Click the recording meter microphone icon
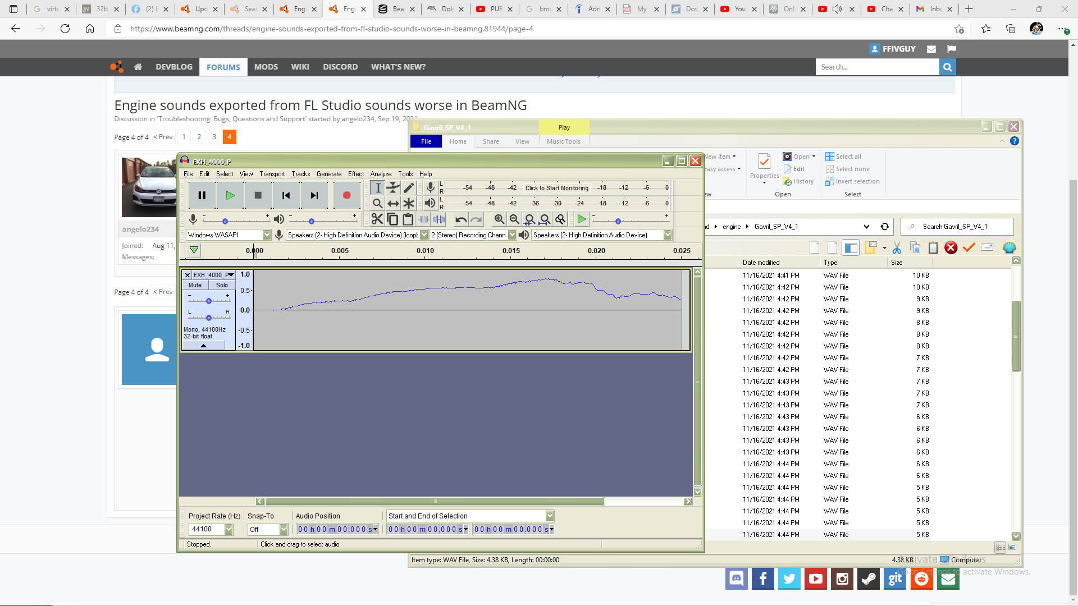Viewport: 1078px width, 606px height. 431,188
